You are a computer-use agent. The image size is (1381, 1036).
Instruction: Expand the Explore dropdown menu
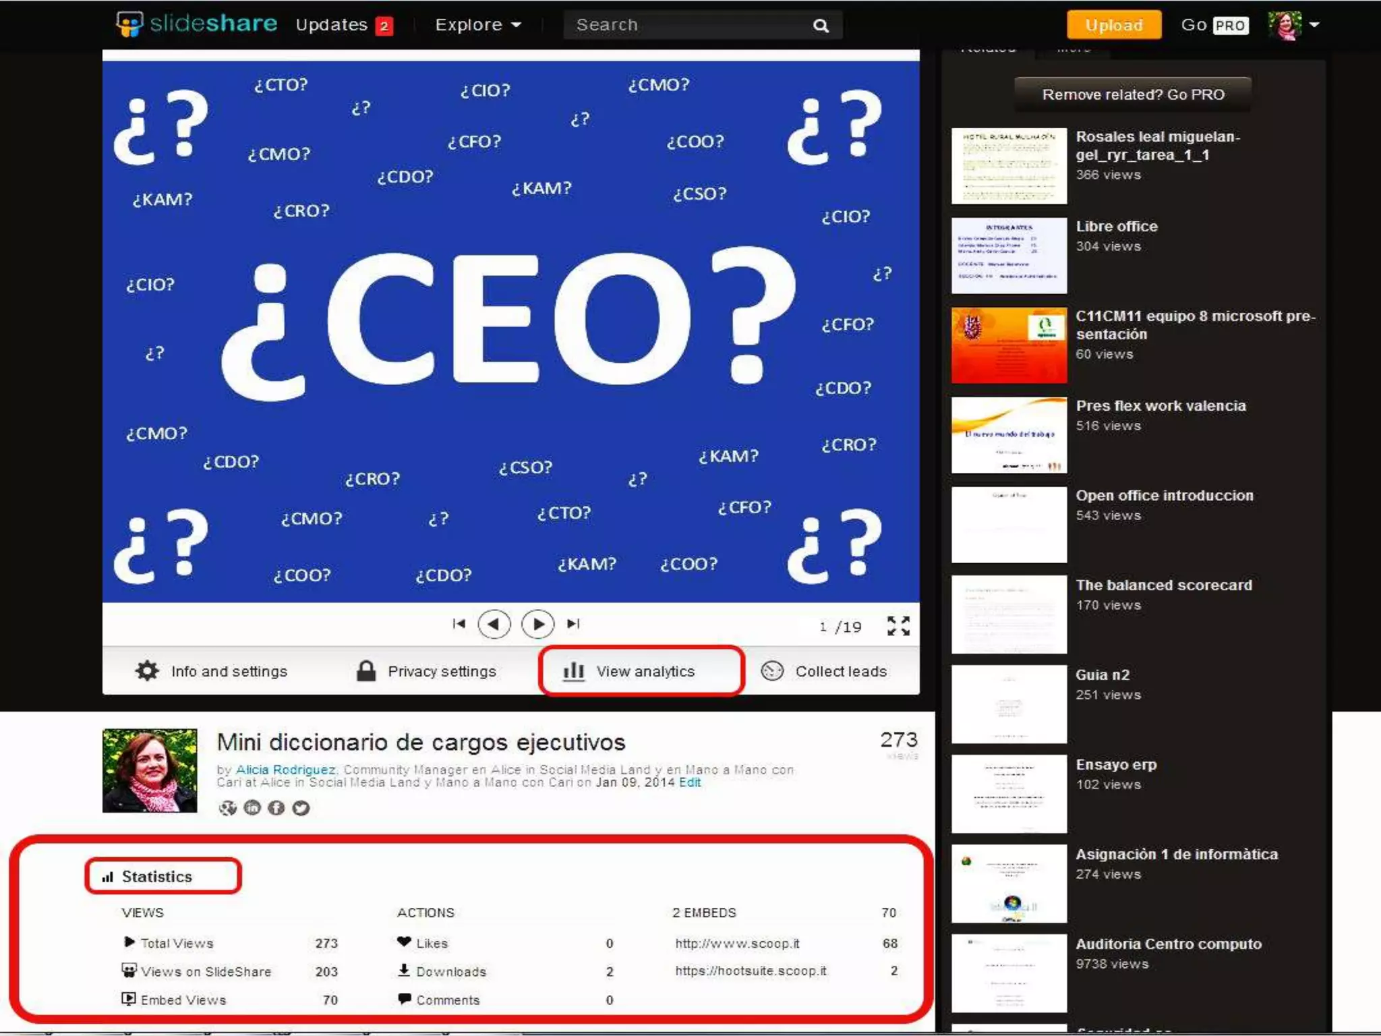click(478, 25)
